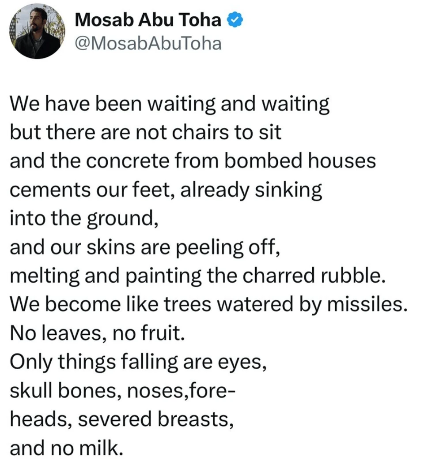
Task: Click the line about trees watered by missiles
Action: [208, 304]
